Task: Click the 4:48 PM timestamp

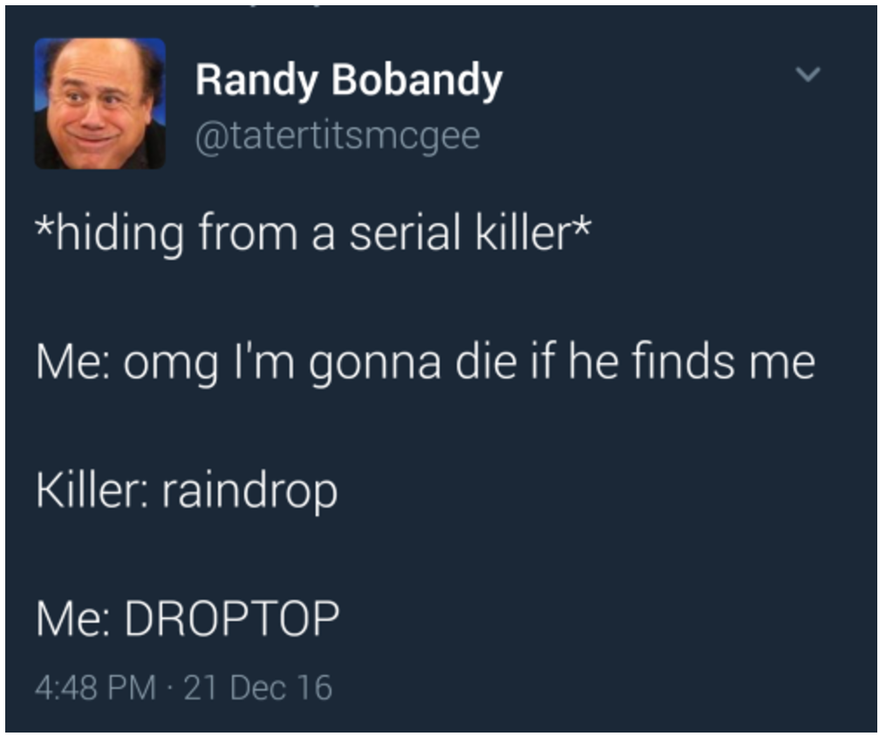Action: point(95,688)
